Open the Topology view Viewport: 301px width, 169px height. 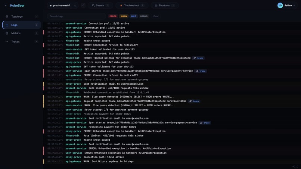tap(22, 16)
